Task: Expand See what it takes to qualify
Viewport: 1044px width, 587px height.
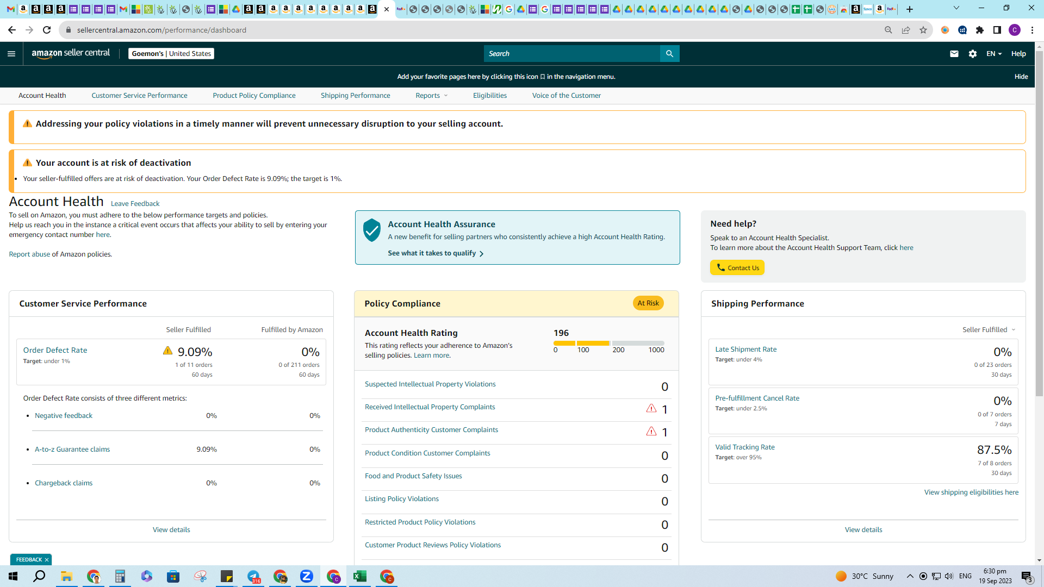Action: coord(436,253)
